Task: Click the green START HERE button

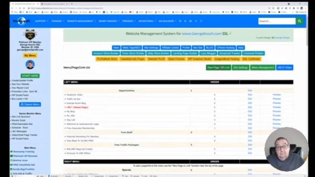Action: [x=30, y=76]
